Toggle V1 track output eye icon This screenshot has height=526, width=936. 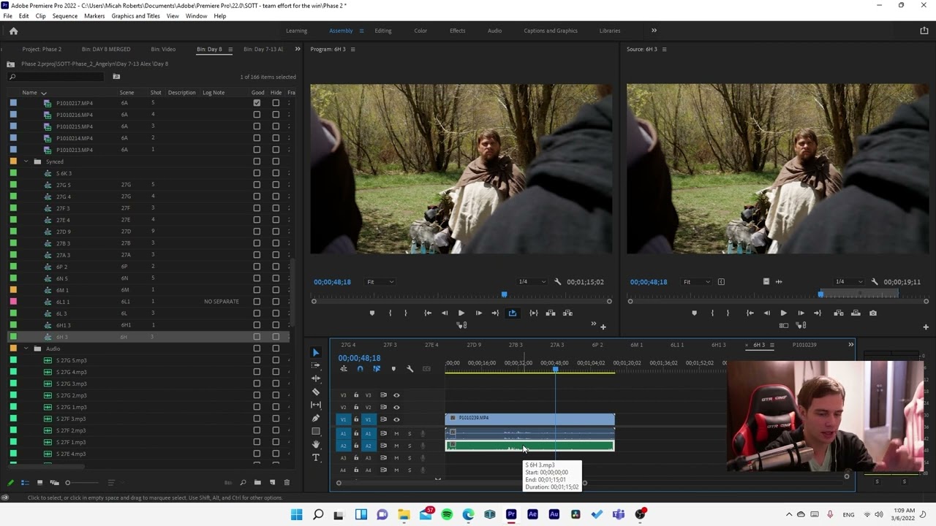[x=396, y=419]
